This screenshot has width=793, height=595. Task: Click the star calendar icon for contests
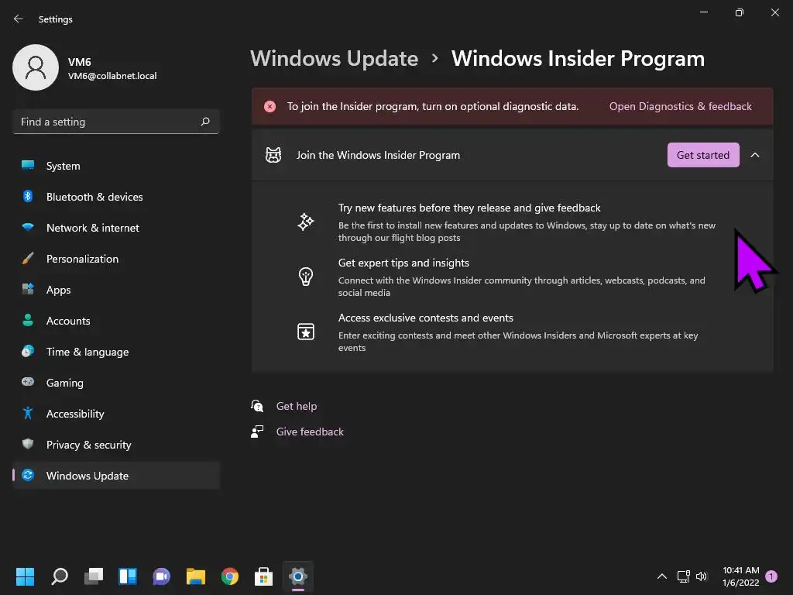pos(305,332)
